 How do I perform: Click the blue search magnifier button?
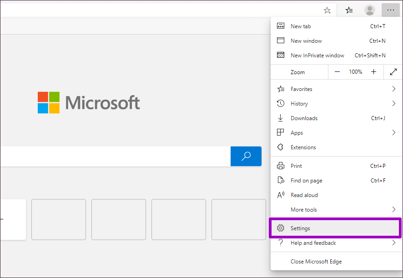click(246, 156)
